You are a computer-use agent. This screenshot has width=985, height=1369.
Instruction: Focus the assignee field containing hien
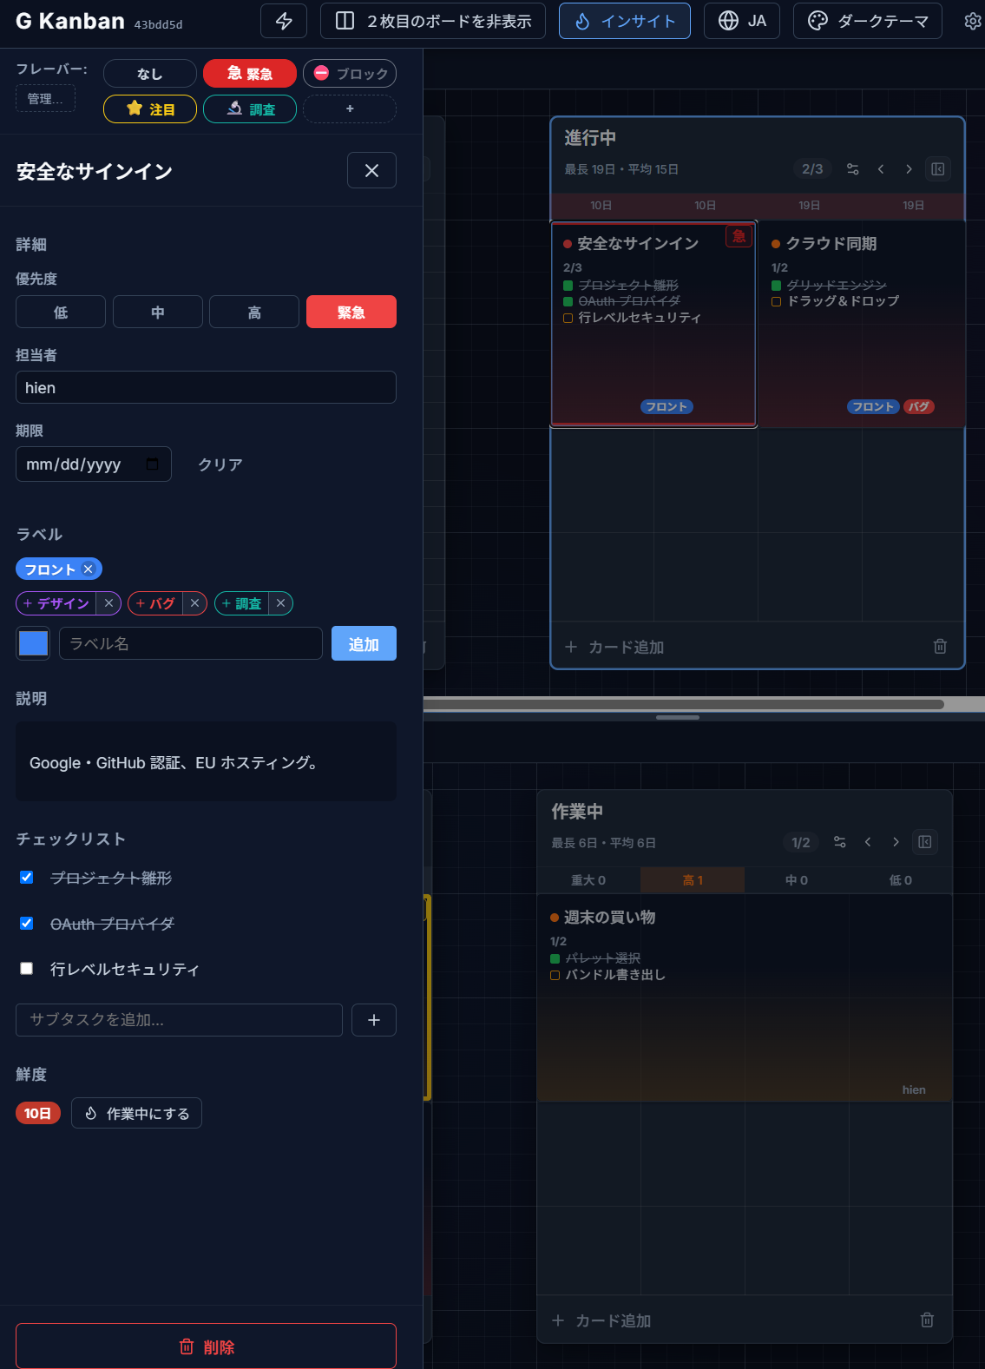tap(206, 387)
